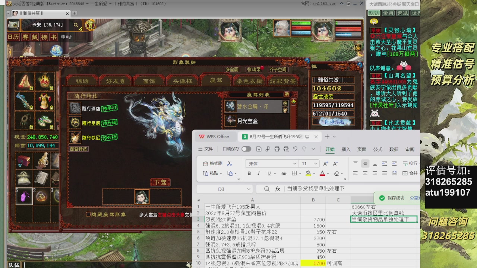Click the flame crown equipment slot
This screenshot has width=477, height=268.
(44, 82)
